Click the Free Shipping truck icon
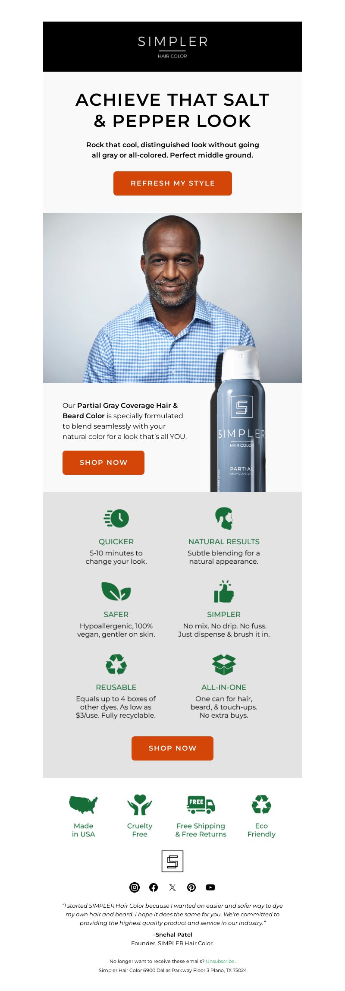This screenshot has width=345, height=991. (x=201, y=805)
